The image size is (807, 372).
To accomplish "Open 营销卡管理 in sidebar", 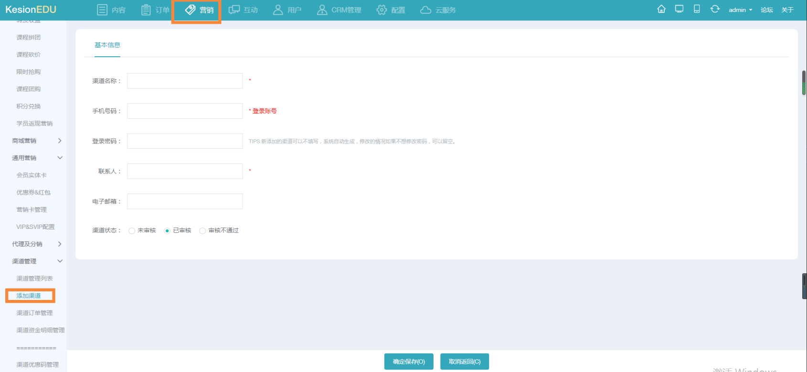I will point(32,210).
